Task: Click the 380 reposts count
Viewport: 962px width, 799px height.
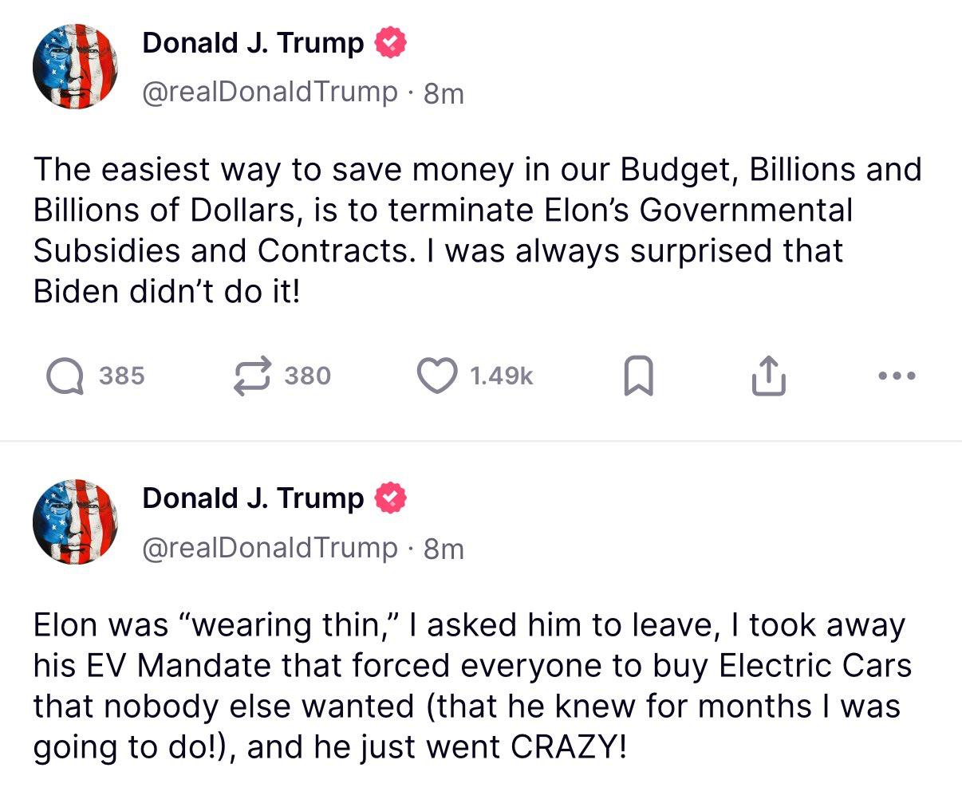Action: pos(307,376)
